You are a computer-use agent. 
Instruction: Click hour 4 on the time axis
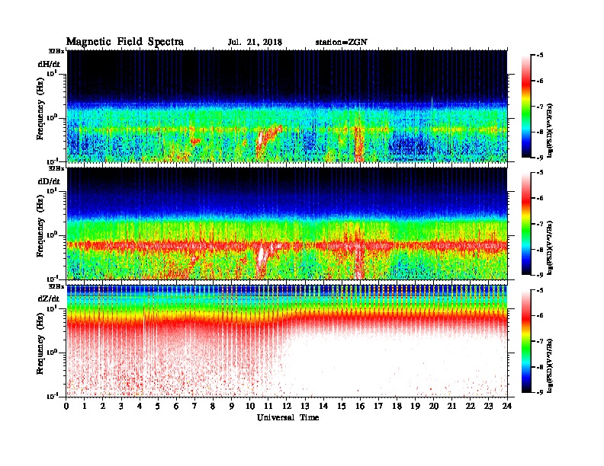coord(140,407)
